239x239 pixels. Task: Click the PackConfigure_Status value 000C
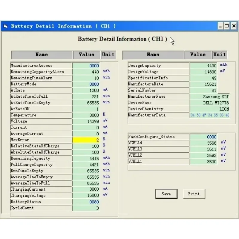[x=204, y=137]
